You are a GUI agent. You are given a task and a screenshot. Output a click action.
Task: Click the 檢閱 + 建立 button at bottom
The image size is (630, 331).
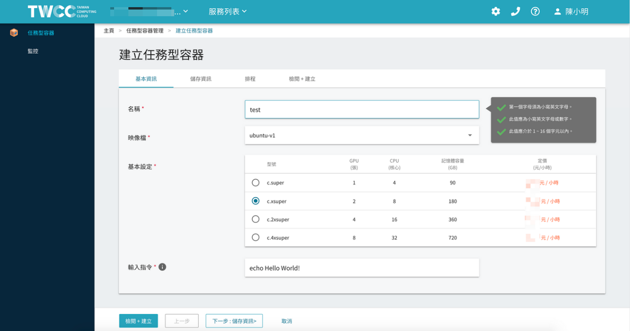point(138,321)
